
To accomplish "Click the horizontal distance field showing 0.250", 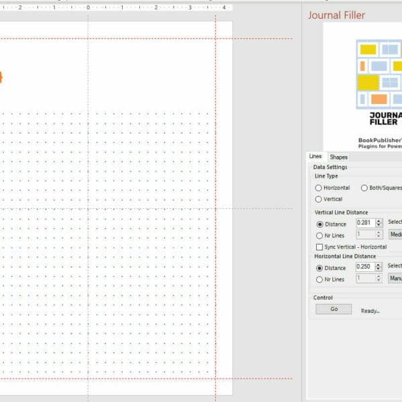I will point(365,267).
